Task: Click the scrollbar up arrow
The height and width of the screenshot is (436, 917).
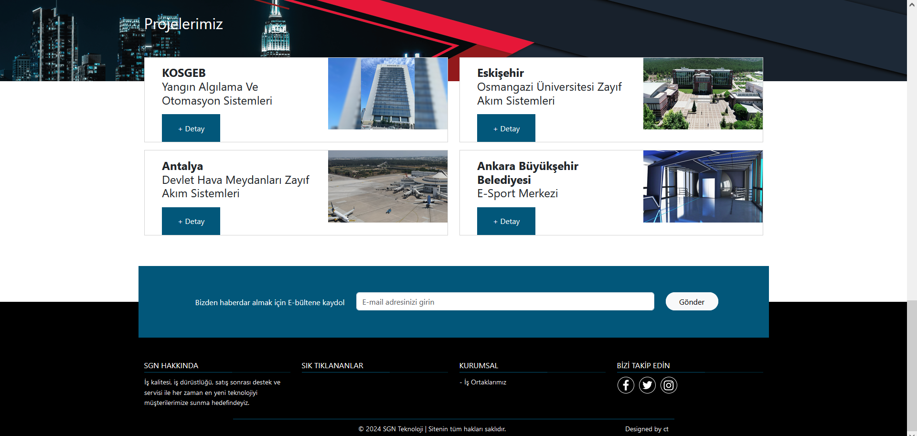Action: tap(912, 4)
